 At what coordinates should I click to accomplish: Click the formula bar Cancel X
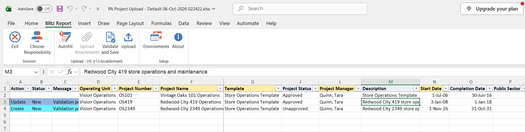click(52, 72)
